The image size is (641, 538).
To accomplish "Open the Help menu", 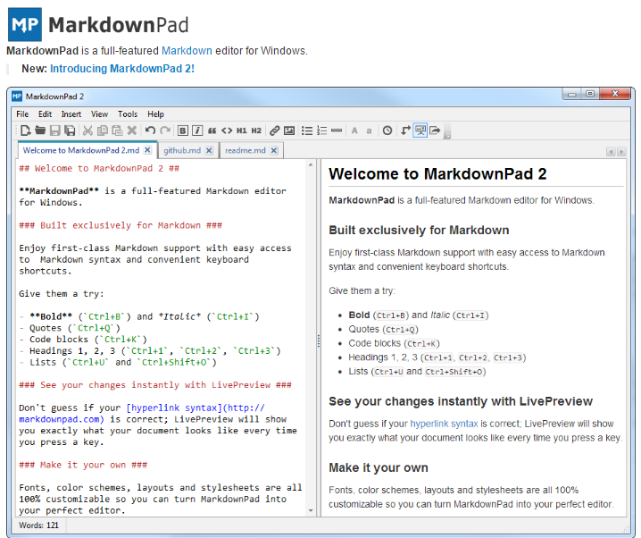I will tap(155, 114).
